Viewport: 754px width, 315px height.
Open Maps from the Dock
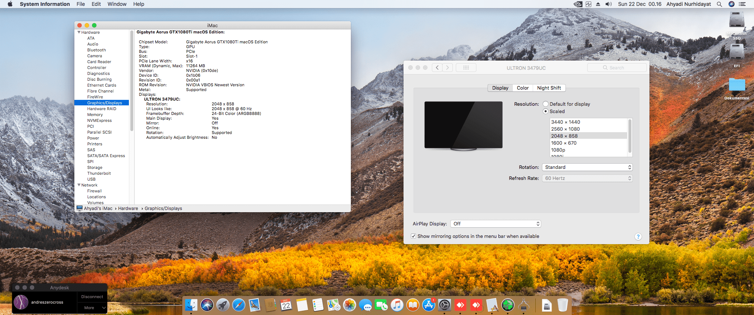pos(334,305)
